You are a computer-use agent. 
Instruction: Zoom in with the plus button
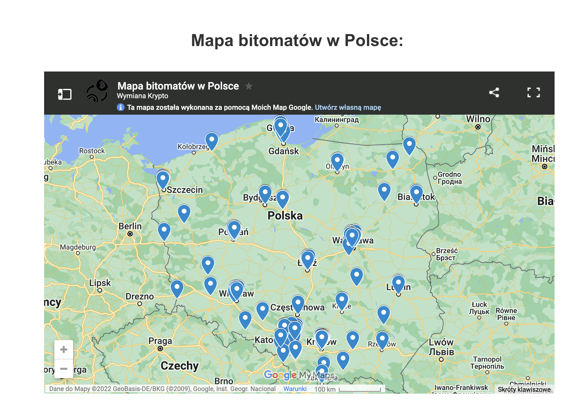pyautogui.click(x=64, y=349)
